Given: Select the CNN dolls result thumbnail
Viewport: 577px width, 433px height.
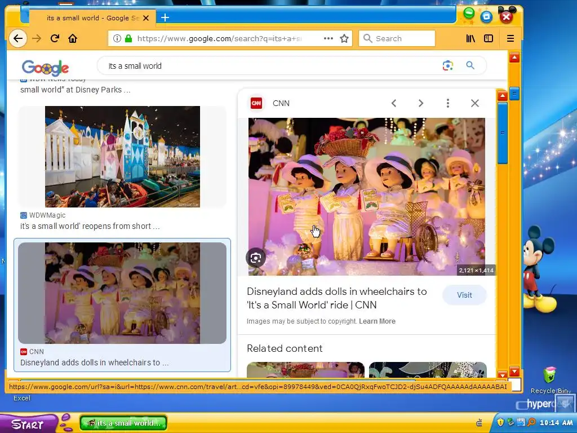Looking at the screenshot, I should tap(122, 293).
